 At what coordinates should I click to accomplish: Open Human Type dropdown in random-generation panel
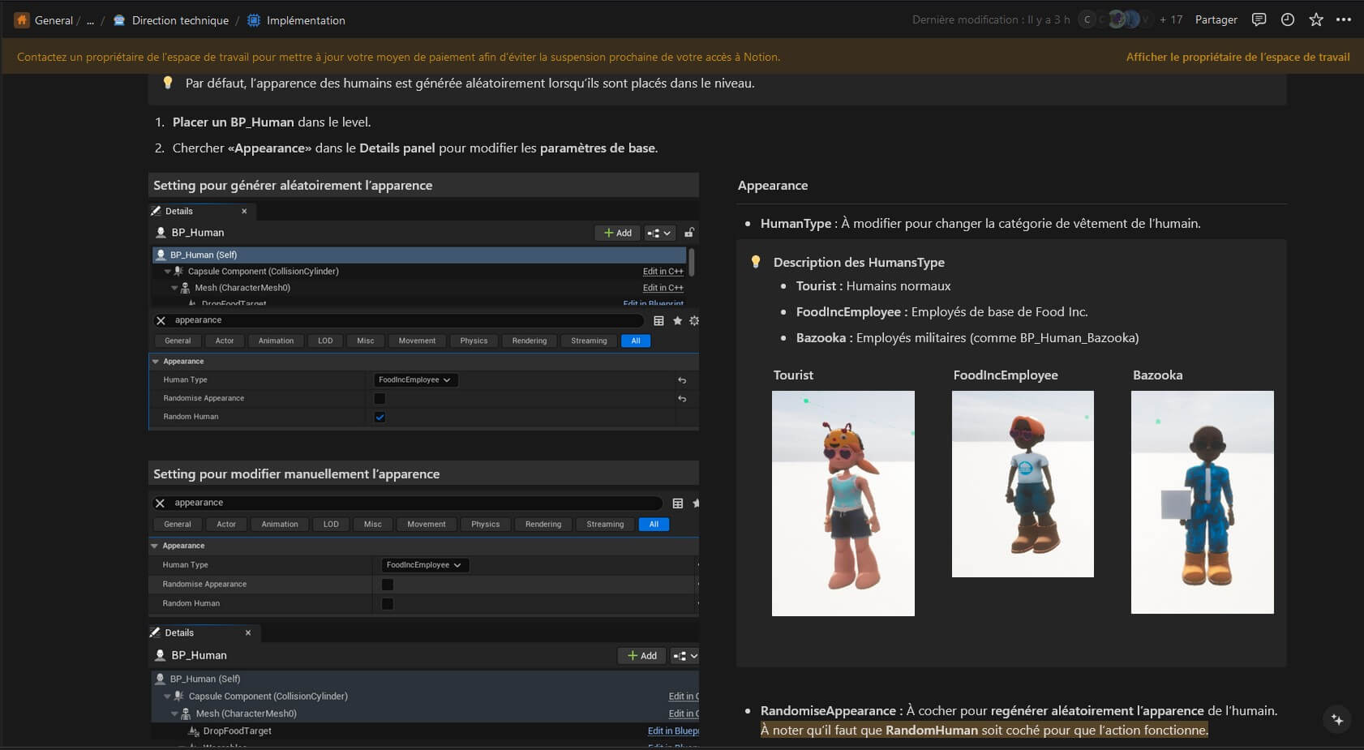pos(416,379)
